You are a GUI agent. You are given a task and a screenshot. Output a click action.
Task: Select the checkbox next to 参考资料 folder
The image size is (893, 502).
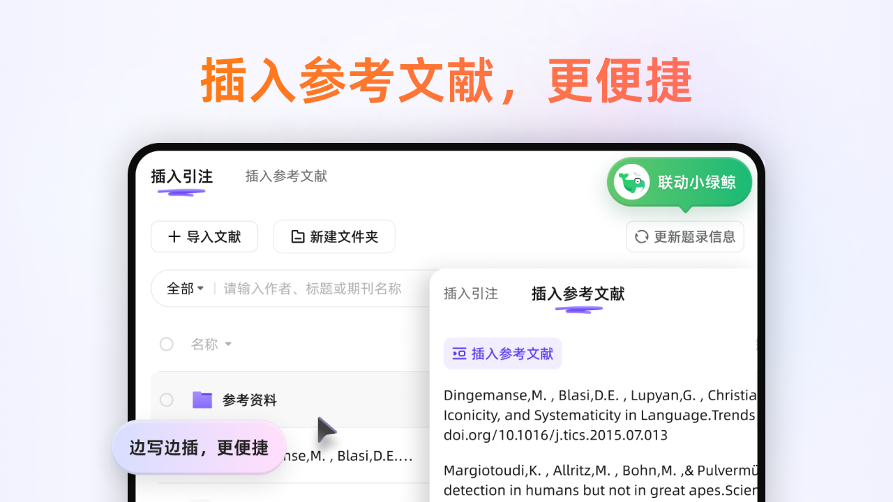click(x=167, y=400)
